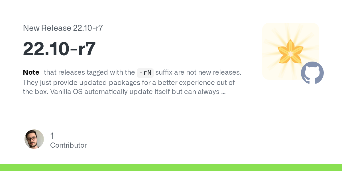This screenshot has height=171, width=342.
Task: Click the small star at flower center
Action: (290, 53)
